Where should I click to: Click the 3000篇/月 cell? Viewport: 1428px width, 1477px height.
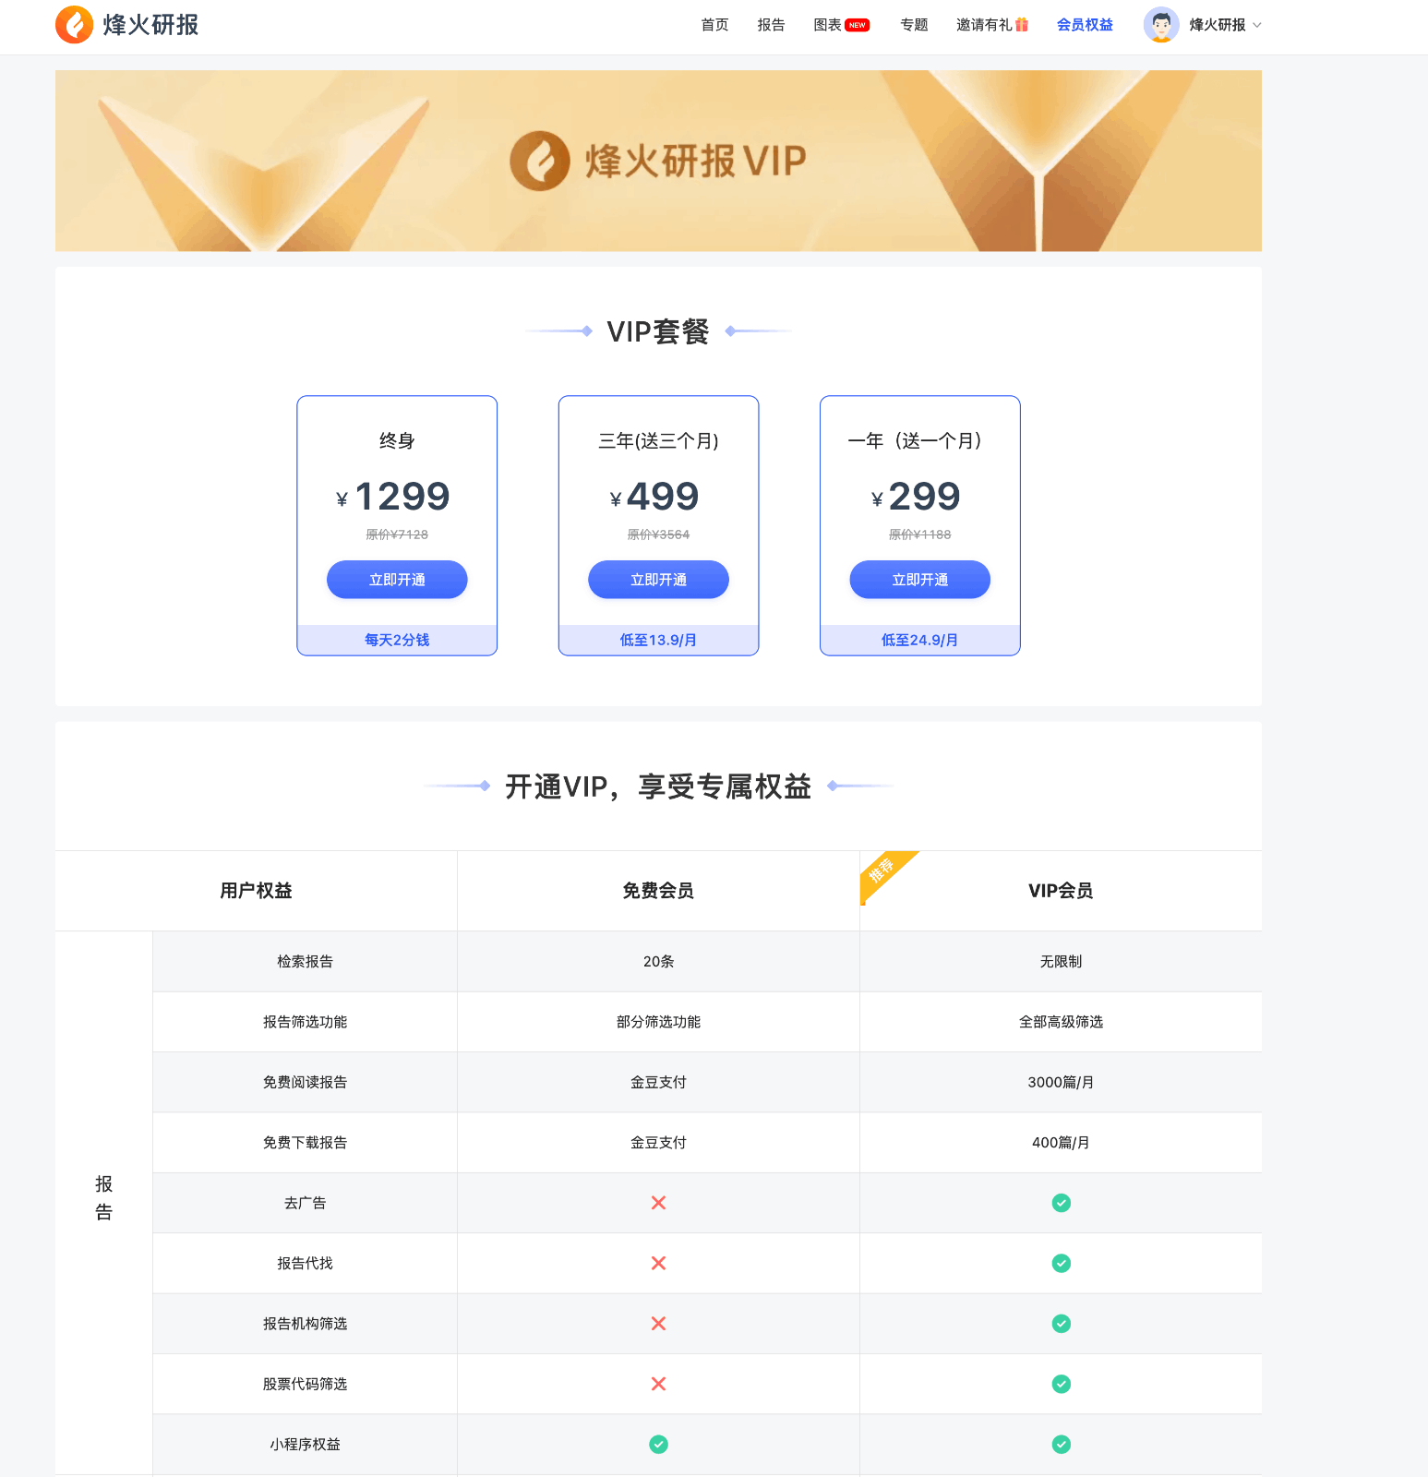(1061, 1082)
